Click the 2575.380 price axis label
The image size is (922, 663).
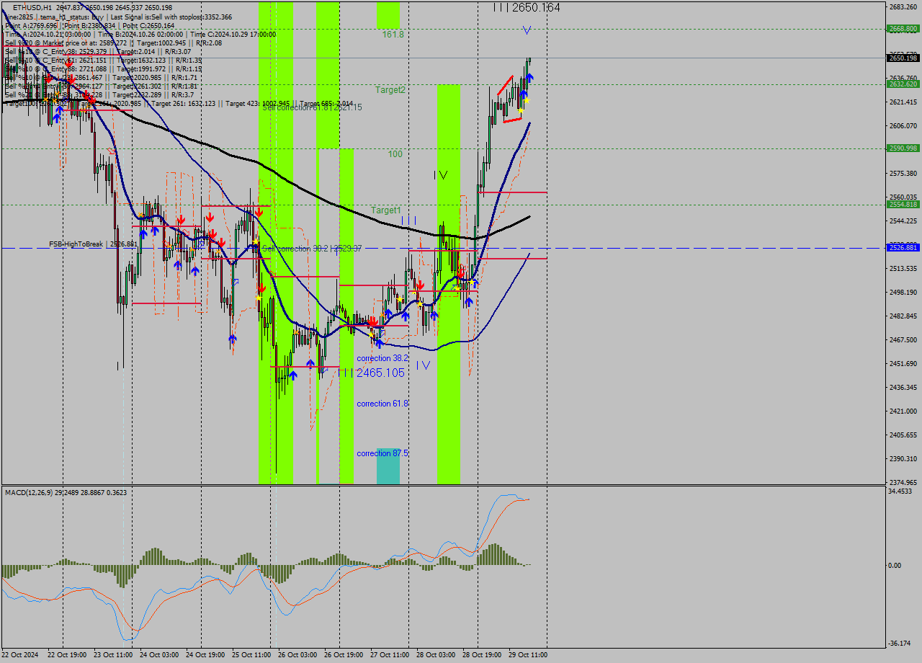coord(903,174)
